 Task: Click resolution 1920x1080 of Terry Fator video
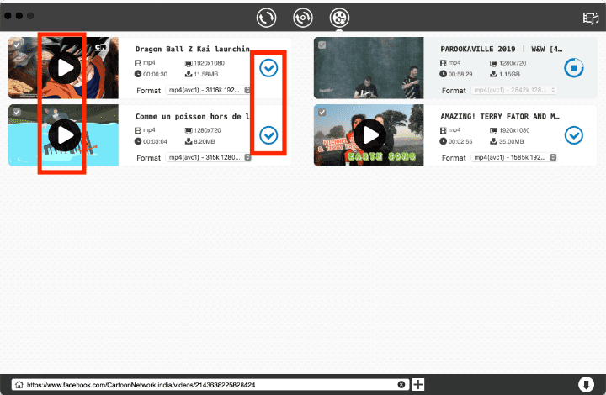(x=514, y=130)
